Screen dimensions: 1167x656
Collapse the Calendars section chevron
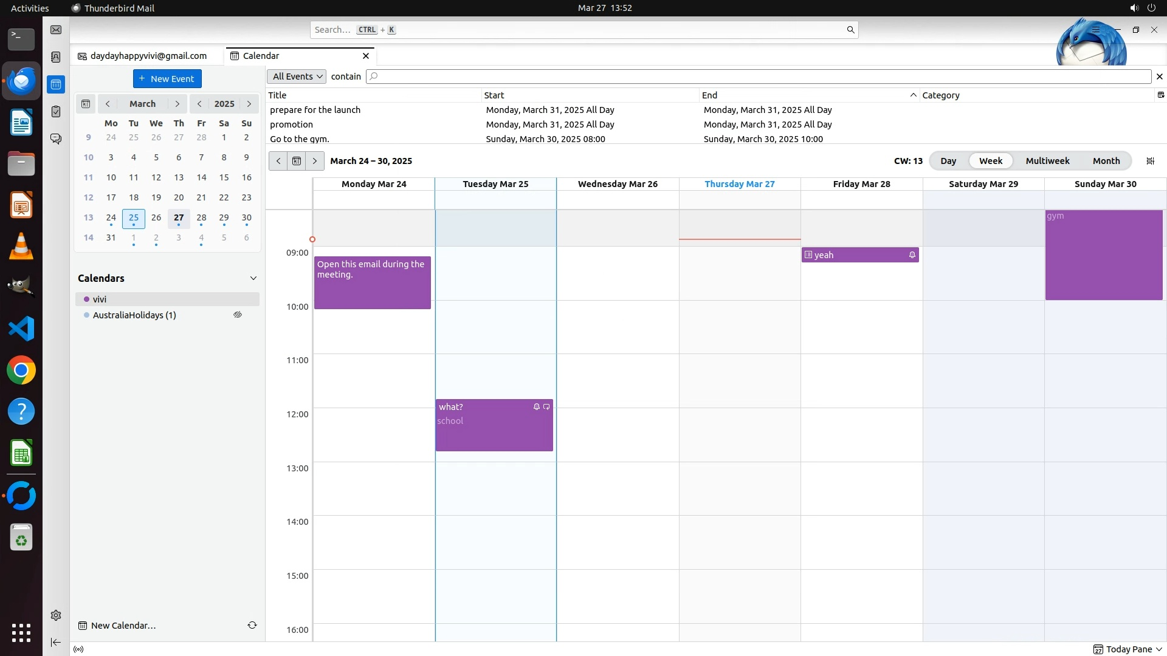click(253, 278)
